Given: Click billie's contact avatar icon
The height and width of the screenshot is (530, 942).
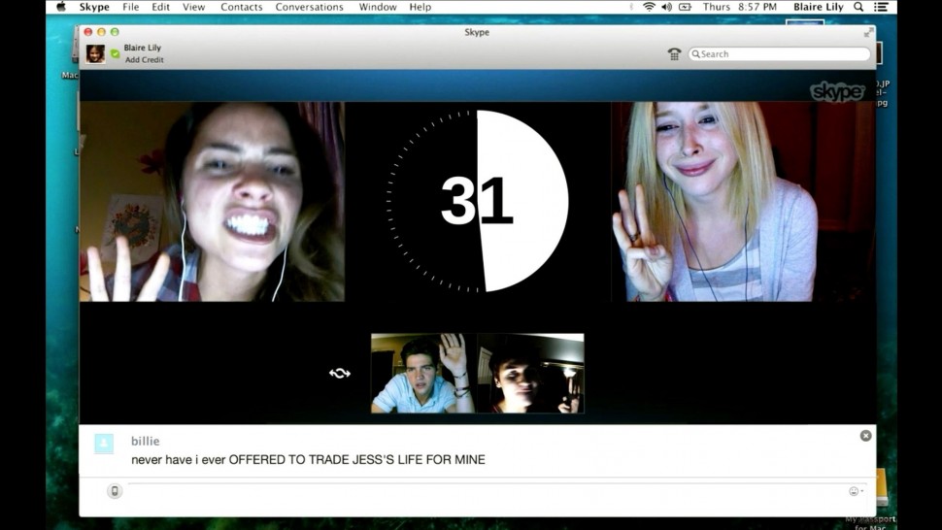Looking at the screenshot, I should tap(104, 444).
